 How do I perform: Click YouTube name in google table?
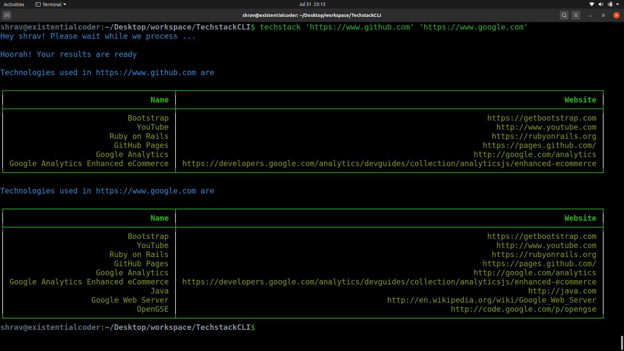[153, 246]
